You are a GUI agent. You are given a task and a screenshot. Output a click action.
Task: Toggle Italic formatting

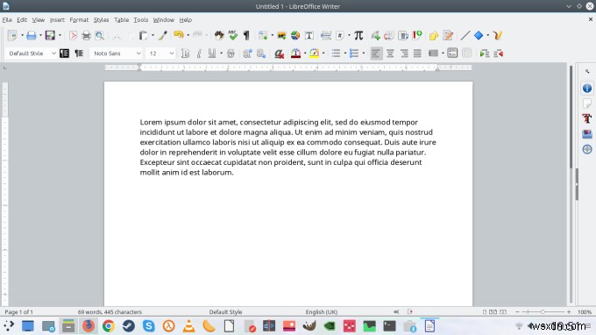tap(199, 53)
